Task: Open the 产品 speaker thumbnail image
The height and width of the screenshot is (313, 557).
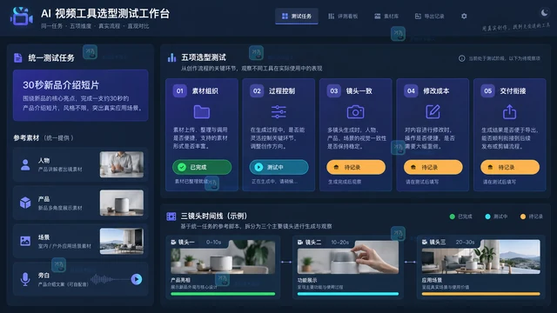Action: point(122,203)
